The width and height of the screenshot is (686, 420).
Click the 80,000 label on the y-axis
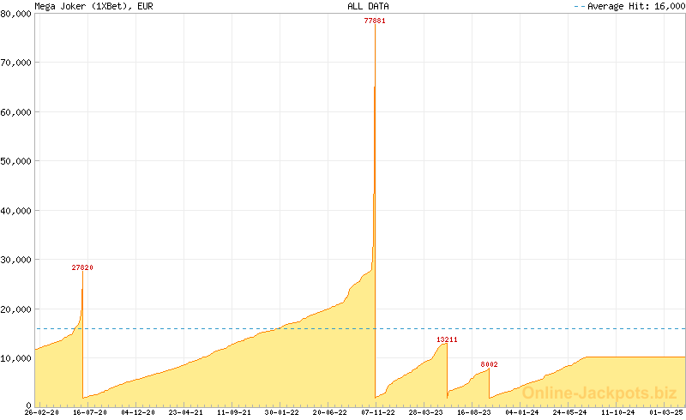tap(16, 13)
